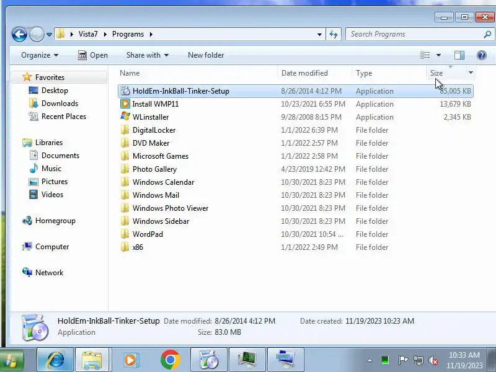Create a New folder
The width and height of the screenshot is (496, 372).
pyautogui.click(x=206, y=55)
